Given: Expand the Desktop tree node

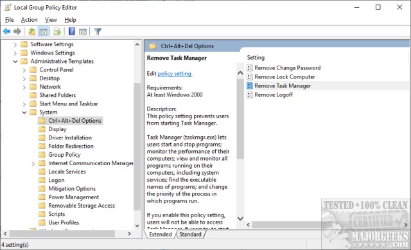Looking at the screenshot, I should [x=24, y=78].
